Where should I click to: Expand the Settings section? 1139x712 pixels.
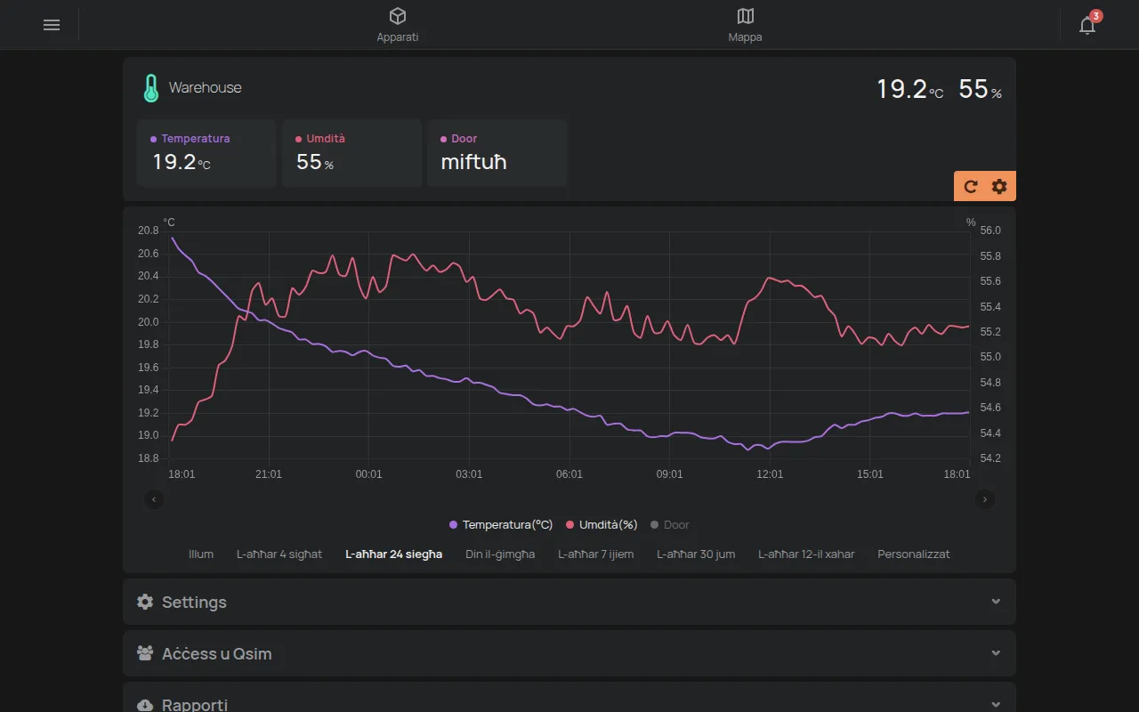click(x=569, y=602)
